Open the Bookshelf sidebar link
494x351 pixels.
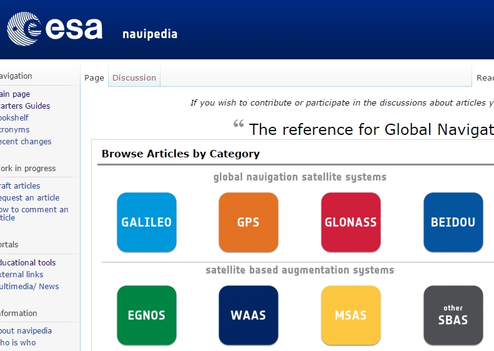coord(14,117)
